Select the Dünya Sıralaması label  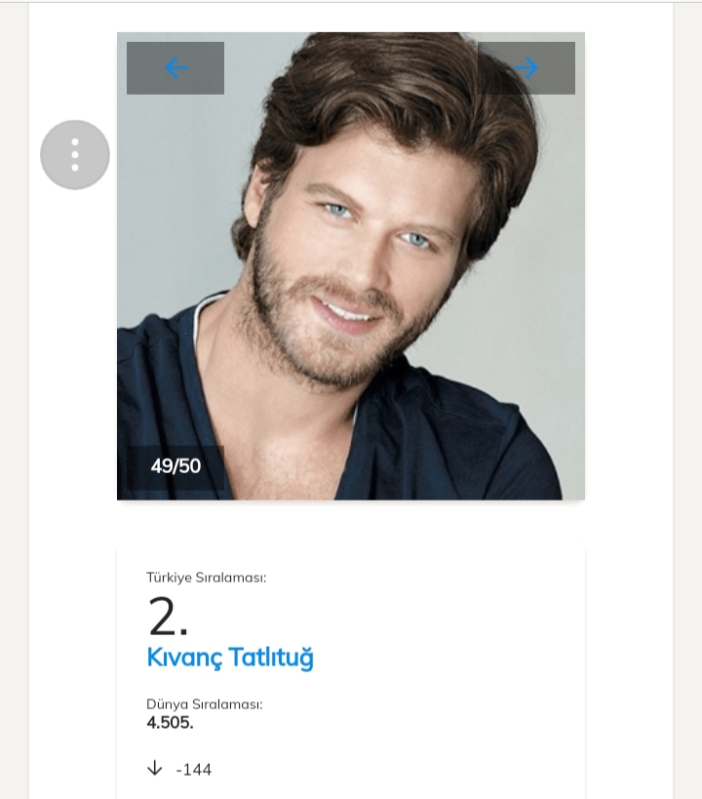[x=205, y=704]
